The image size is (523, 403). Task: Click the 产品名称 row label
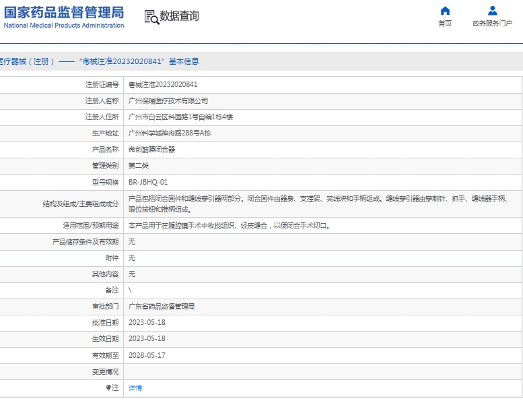click(106, 149)
